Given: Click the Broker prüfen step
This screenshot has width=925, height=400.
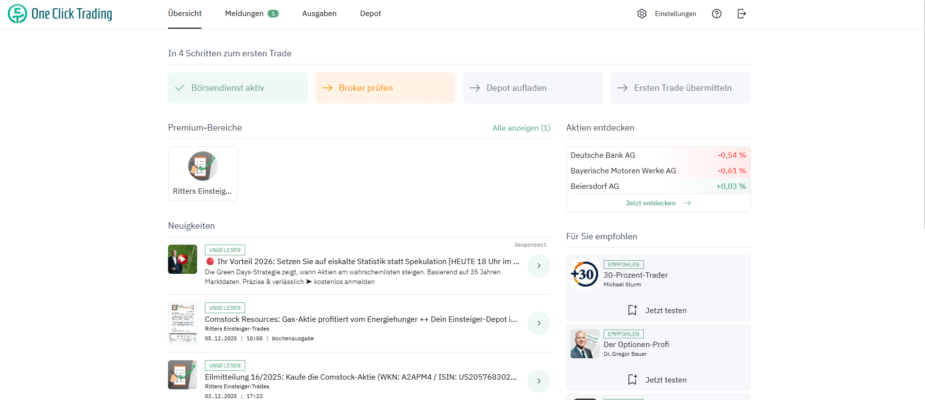Looking at the screenshot, I should (385, 88).
